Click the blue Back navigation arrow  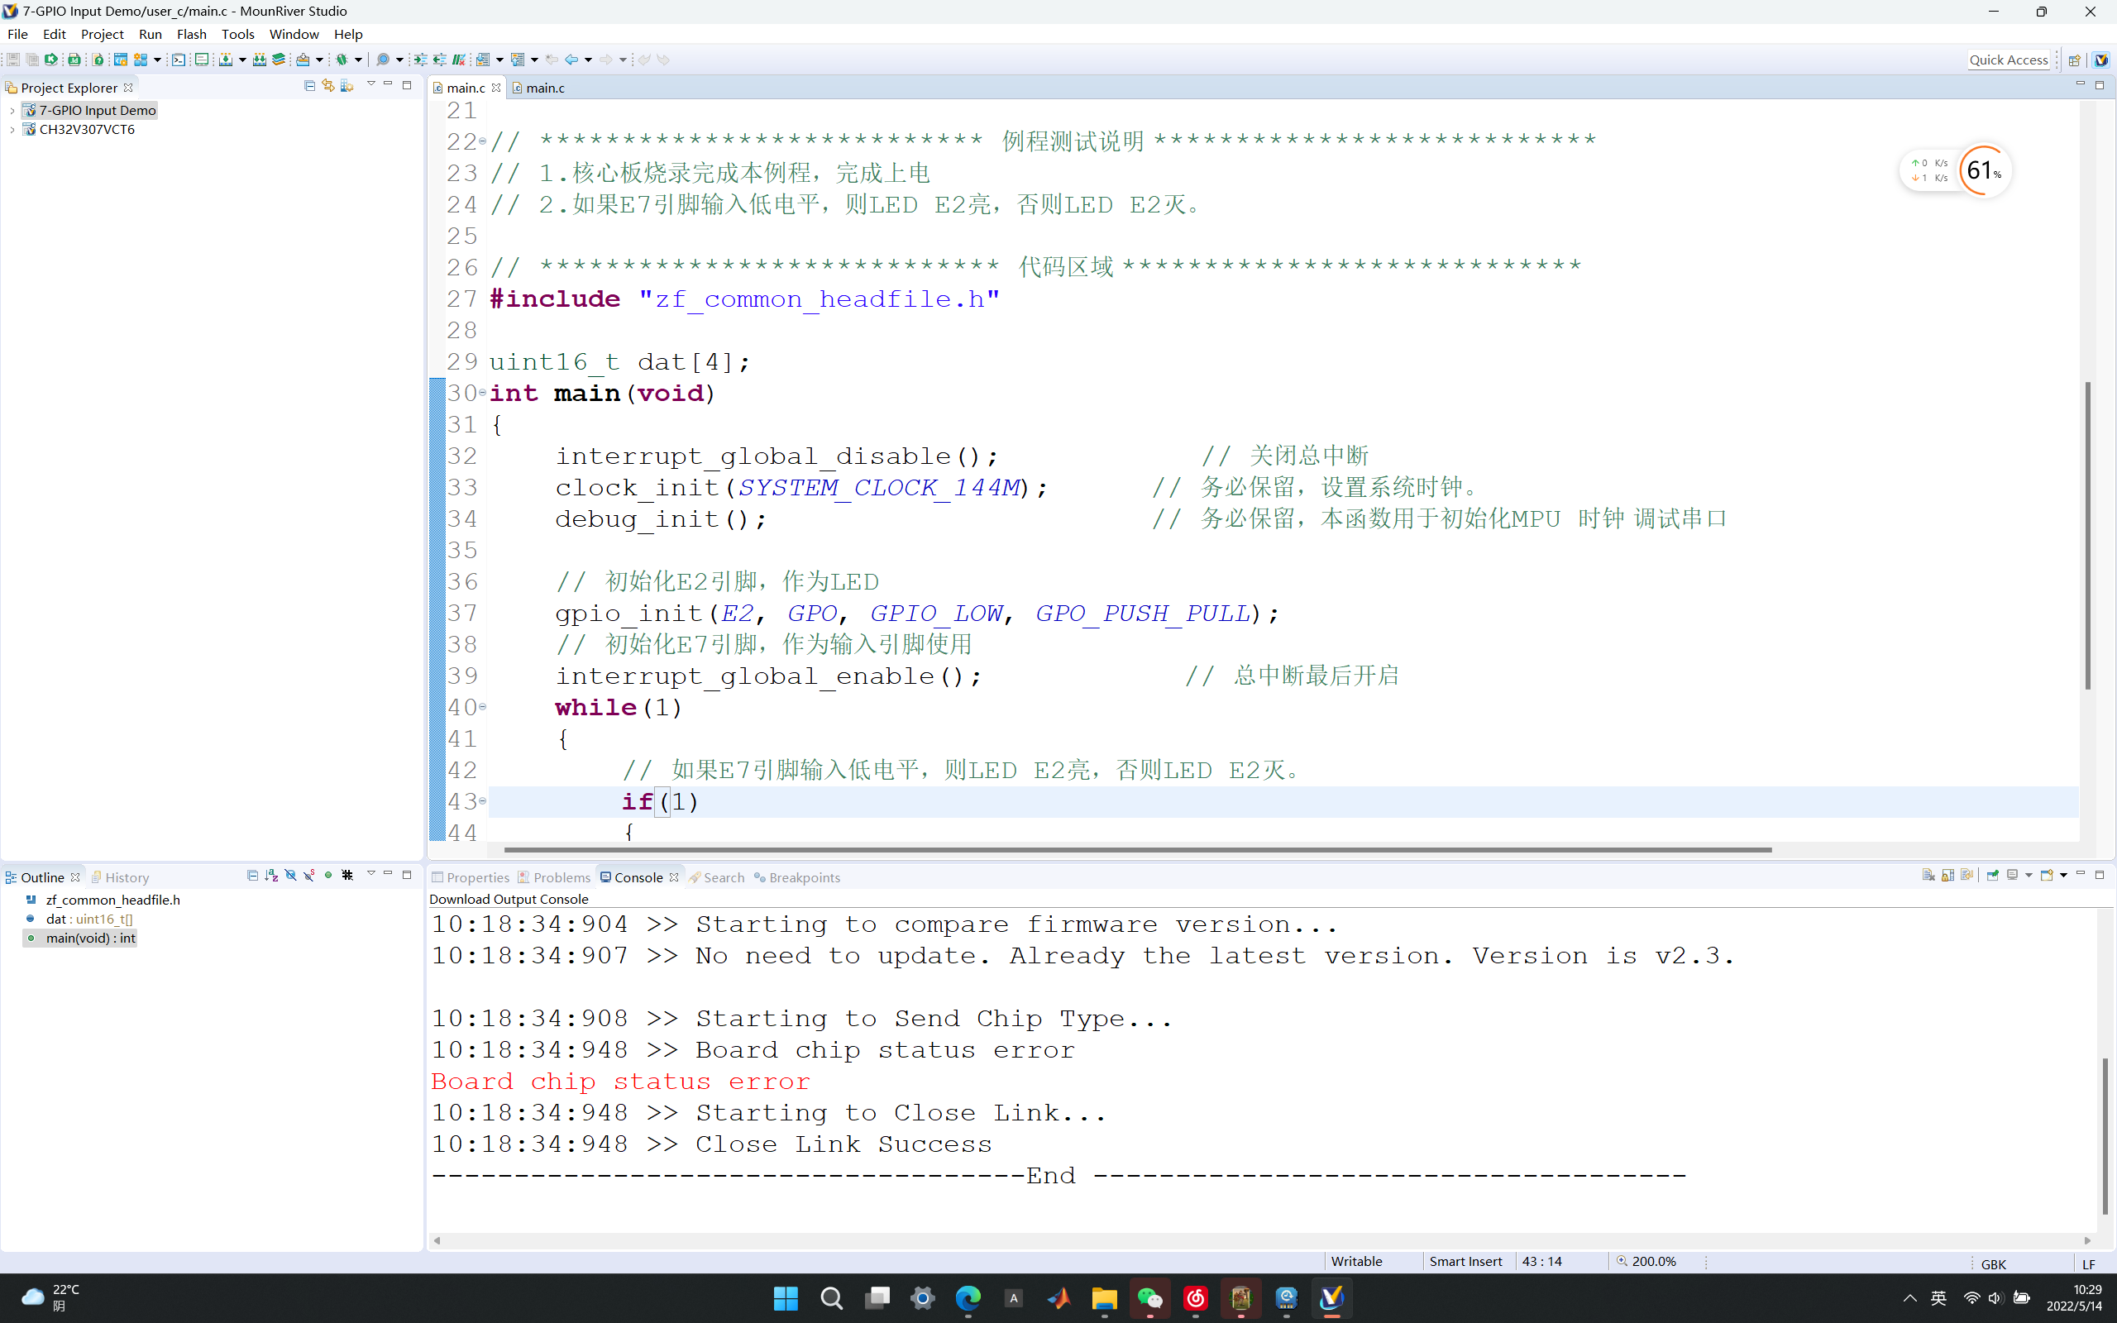pos(571,60)
